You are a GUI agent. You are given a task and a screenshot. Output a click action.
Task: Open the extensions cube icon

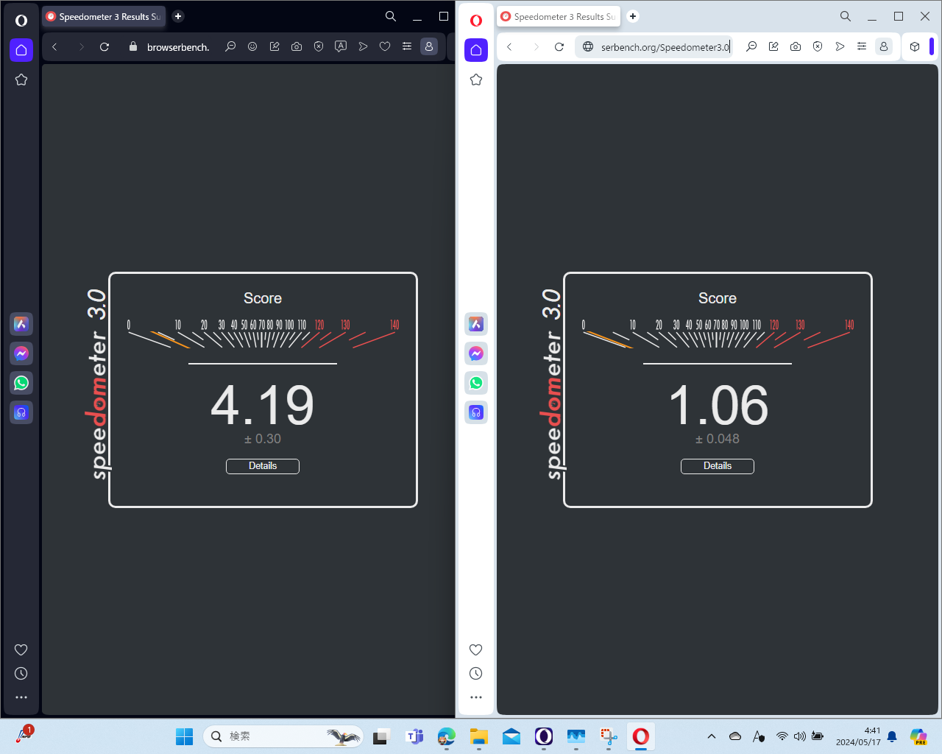coord(915,46)
